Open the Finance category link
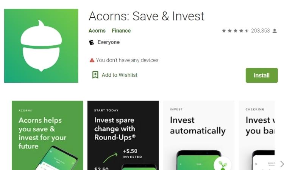284x170 pixels. click(121, 31)
